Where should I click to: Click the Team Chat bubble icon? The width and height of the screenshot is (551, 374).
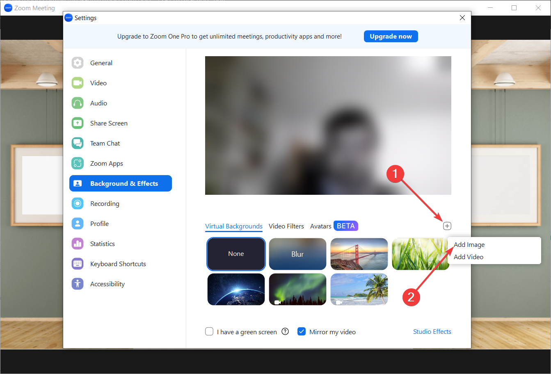click(78, 143)
